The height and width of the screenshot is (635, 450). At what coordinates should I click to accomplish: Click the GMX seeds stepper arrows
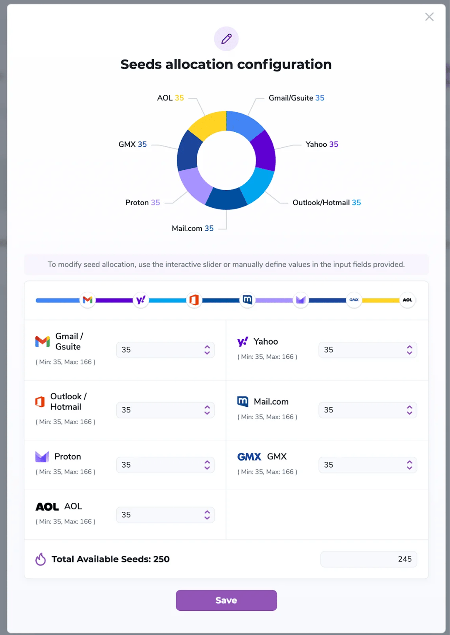pos(410,465)
